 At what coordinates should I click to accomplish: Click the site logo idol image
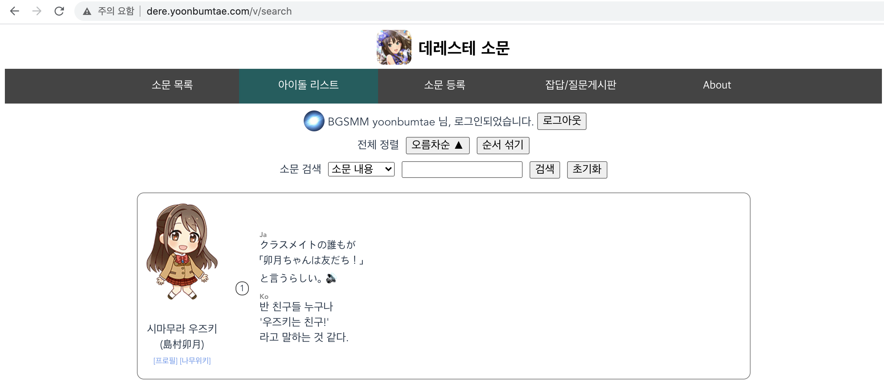(394, 48)
